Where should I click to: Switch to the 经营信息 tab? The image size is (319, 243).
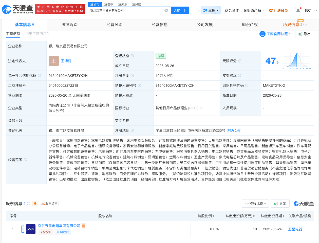pyautogui.click(x=160, y=25)
